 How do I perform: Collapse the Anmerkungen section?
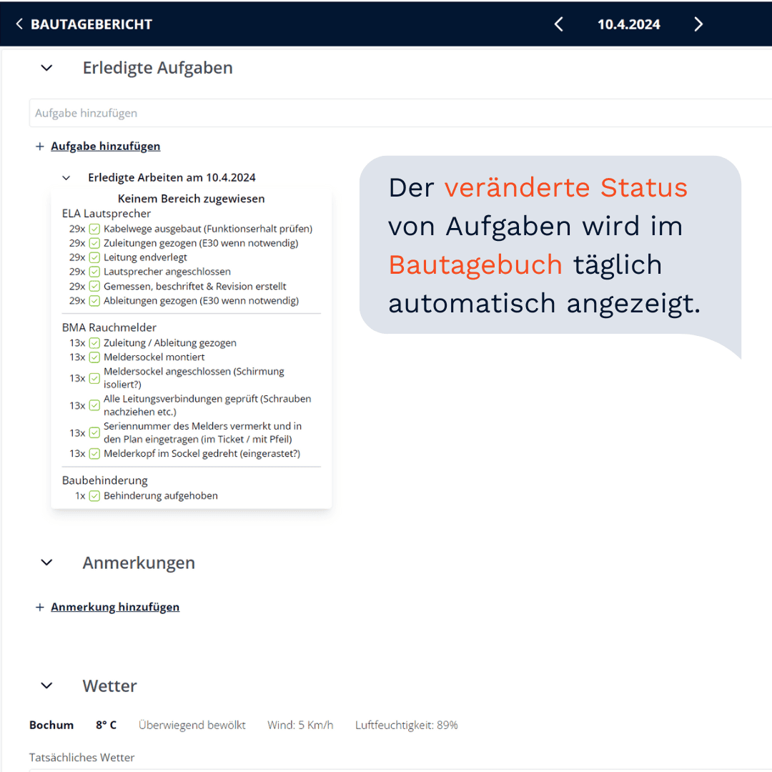46,563
